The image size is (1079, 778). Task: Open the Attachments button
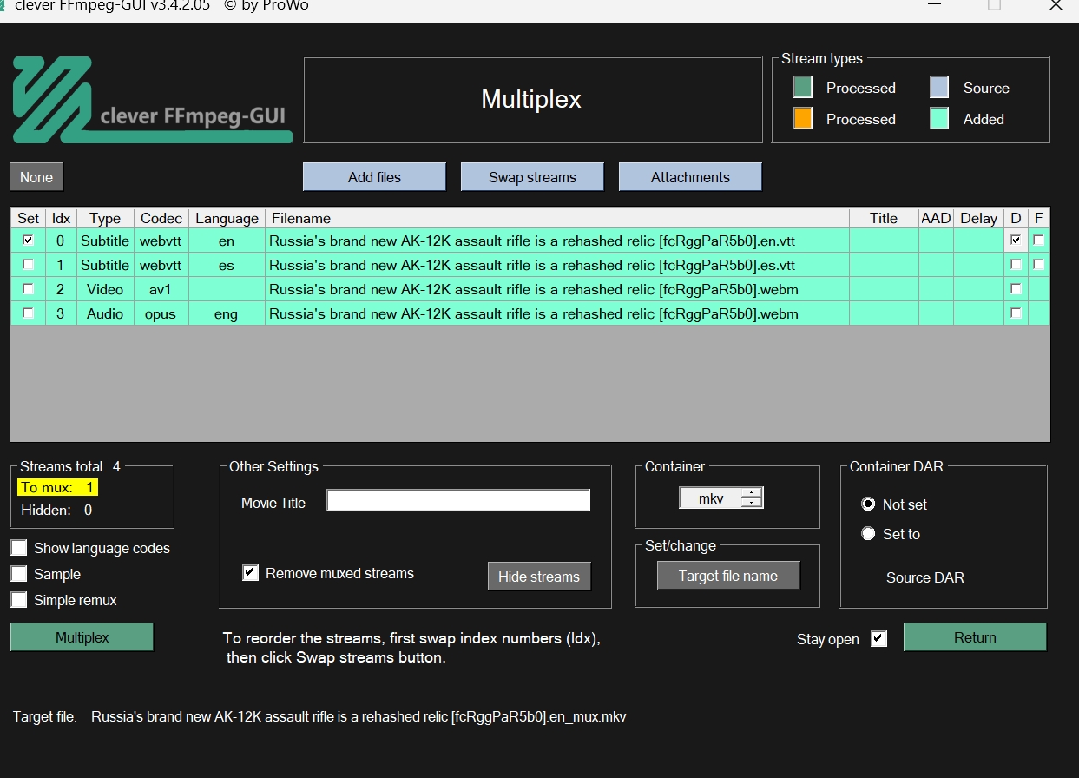click(x=690, y=177)
